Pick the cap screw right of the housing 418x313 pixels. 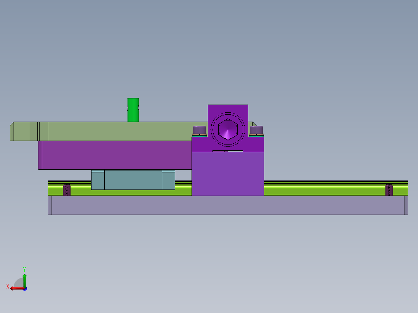(256, 130)
